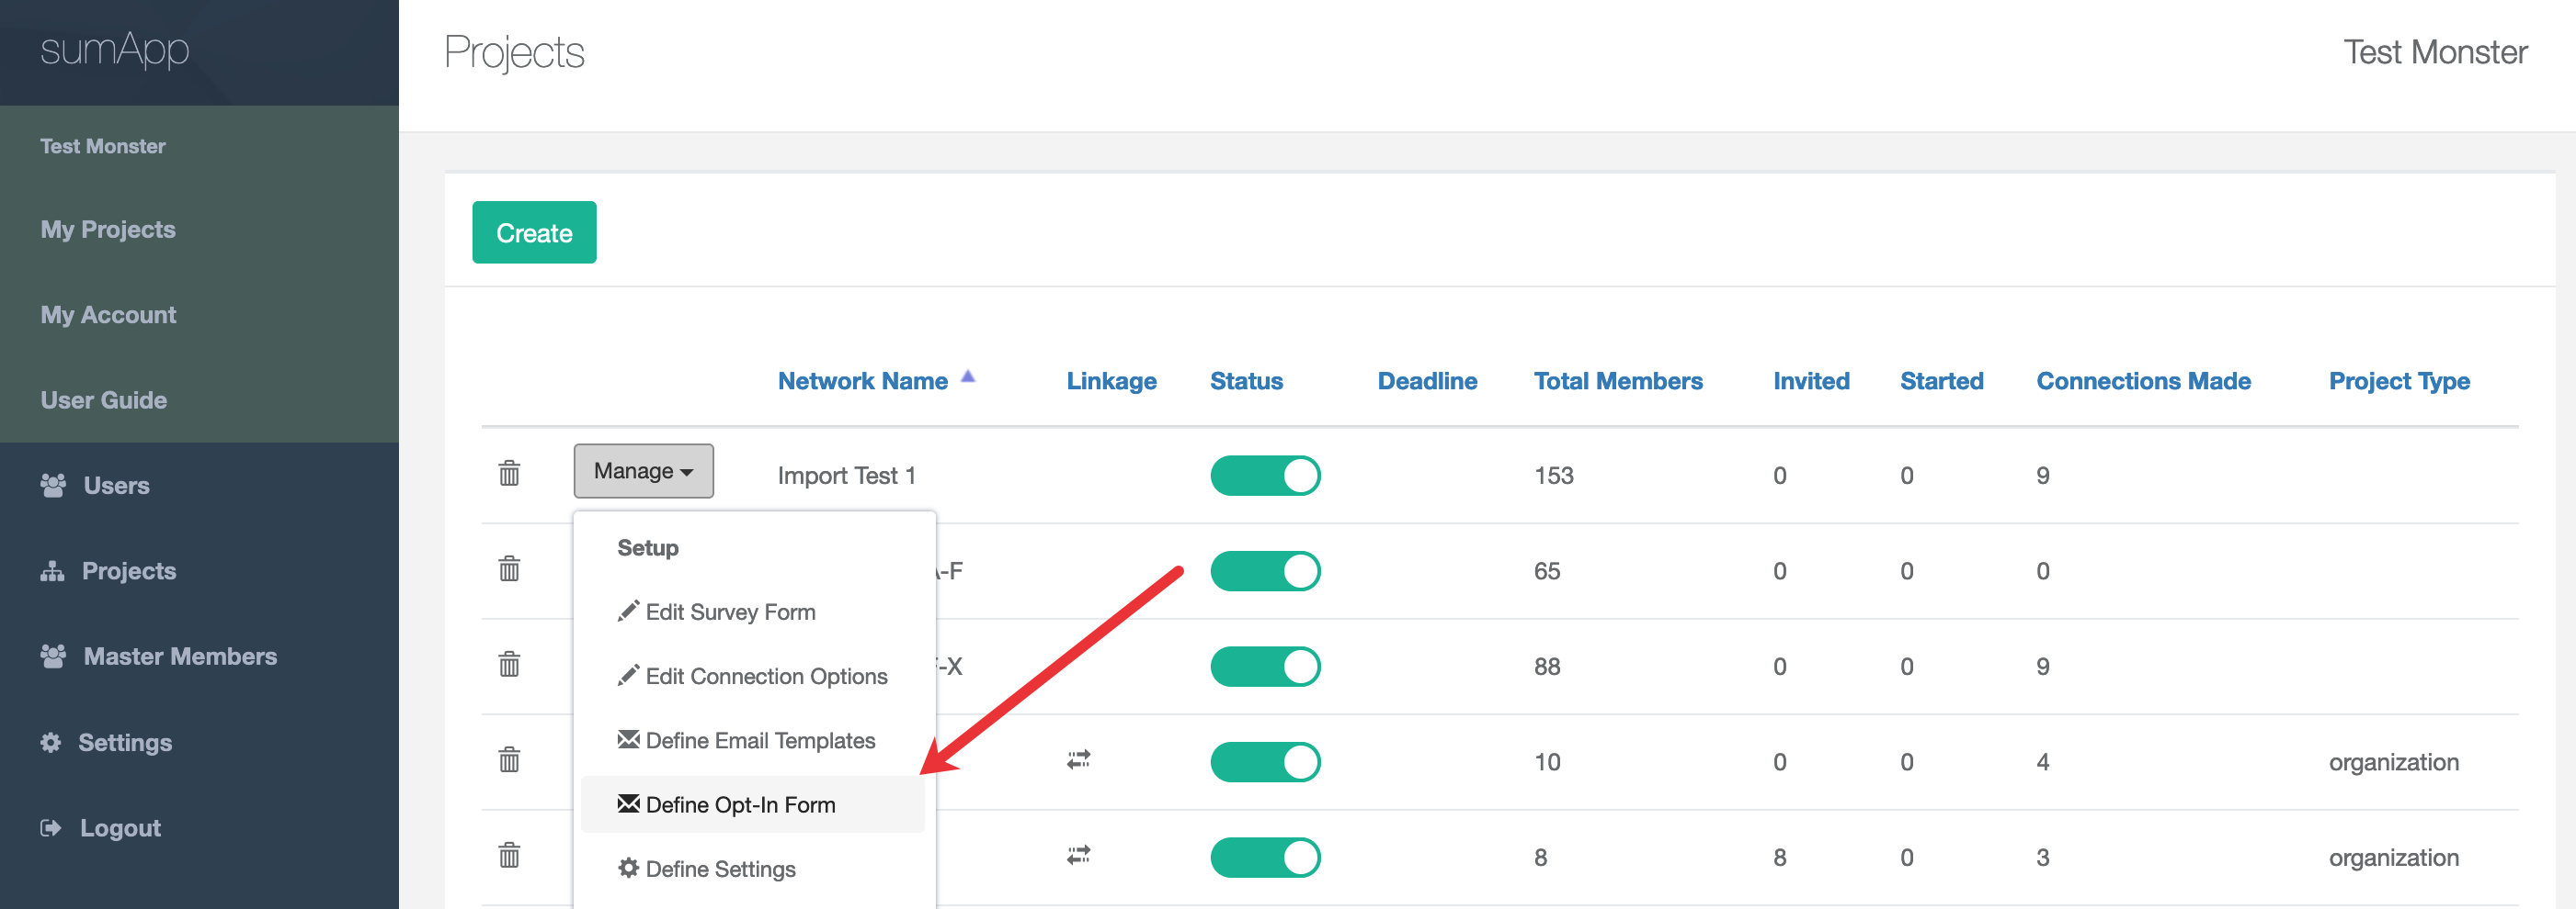Screen dimensions: 2576x909
Task: Toggle status switch in the 88 members row
Action: point(1265,667)
